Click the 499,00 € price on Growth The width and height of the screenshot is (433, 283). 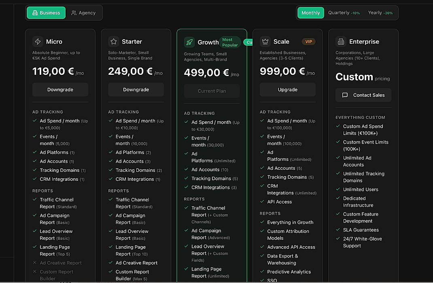[x=206, y=73]
